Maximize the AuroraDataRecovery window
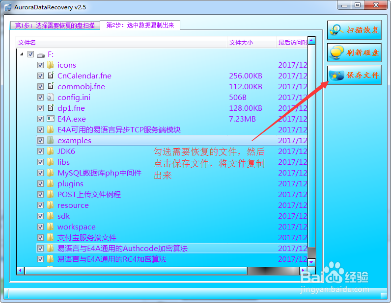Viewport: 391px width, 303px height. tap(358, 5)
